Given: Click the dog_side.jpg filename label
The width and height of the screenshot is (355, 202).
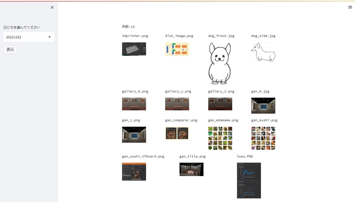Looking at the screenshot, I should pyautogui.click(x=263, y=36).
